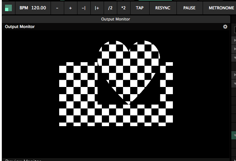Increase BPM with the plus button

pyautogui.click(x=70, y=8)
